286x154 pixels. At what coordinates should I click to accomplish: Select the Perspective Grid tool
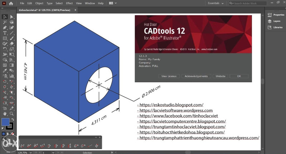pos(12,60)
